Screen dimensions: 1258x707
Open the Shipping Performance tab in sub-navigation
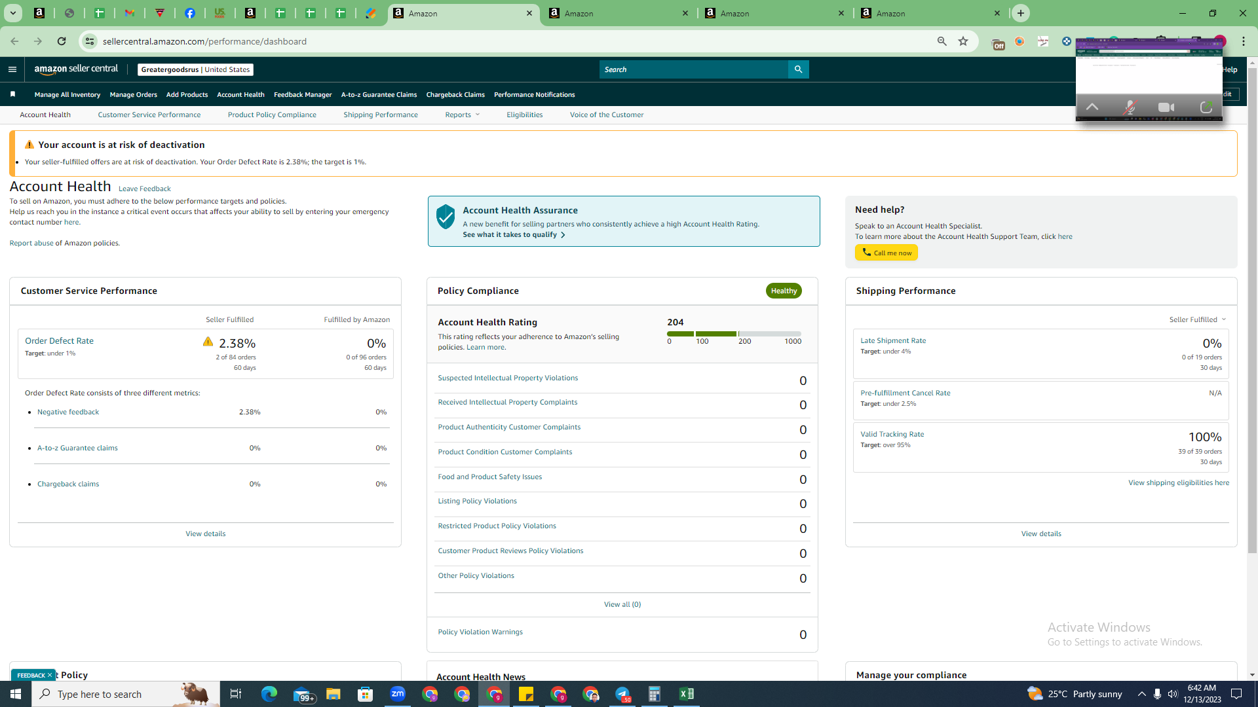381,115
